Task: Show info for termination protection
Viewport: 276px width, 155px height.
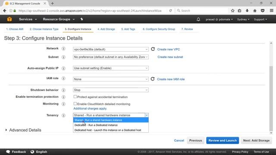Action: click(x=63, y=97)
